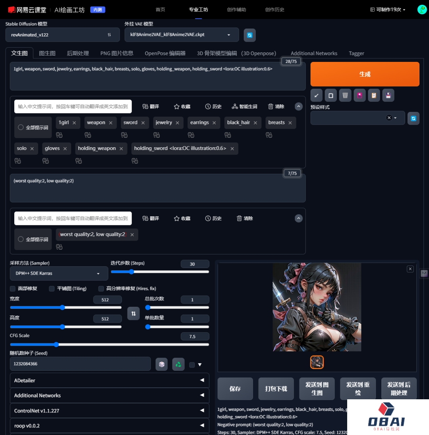Enable 面部修复 face restoration checkbox
This screenshot has height=435, width=429.
coord(13,289)
